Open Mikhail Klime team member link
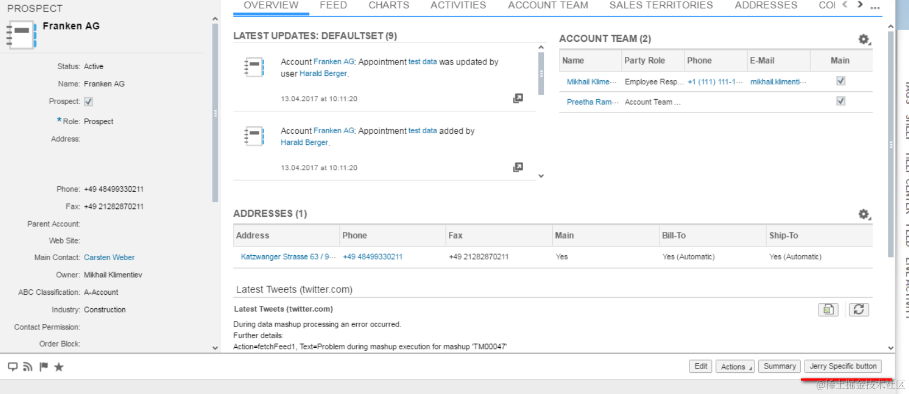 [x=591, y=81]
